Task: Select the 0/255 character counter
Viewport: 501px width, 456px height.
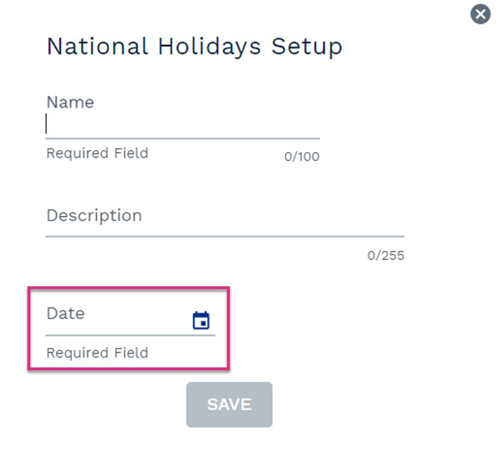Action: tap(385, 255)
